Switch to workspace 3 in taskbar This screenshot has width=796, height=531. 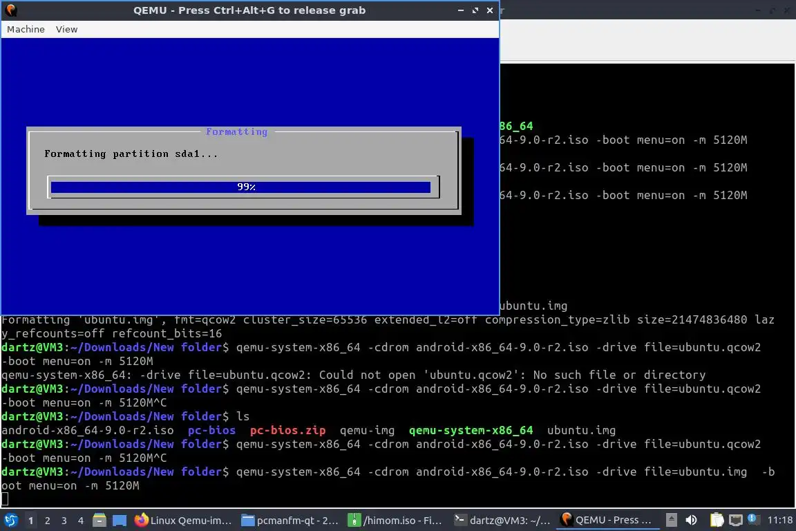point(64,521)
